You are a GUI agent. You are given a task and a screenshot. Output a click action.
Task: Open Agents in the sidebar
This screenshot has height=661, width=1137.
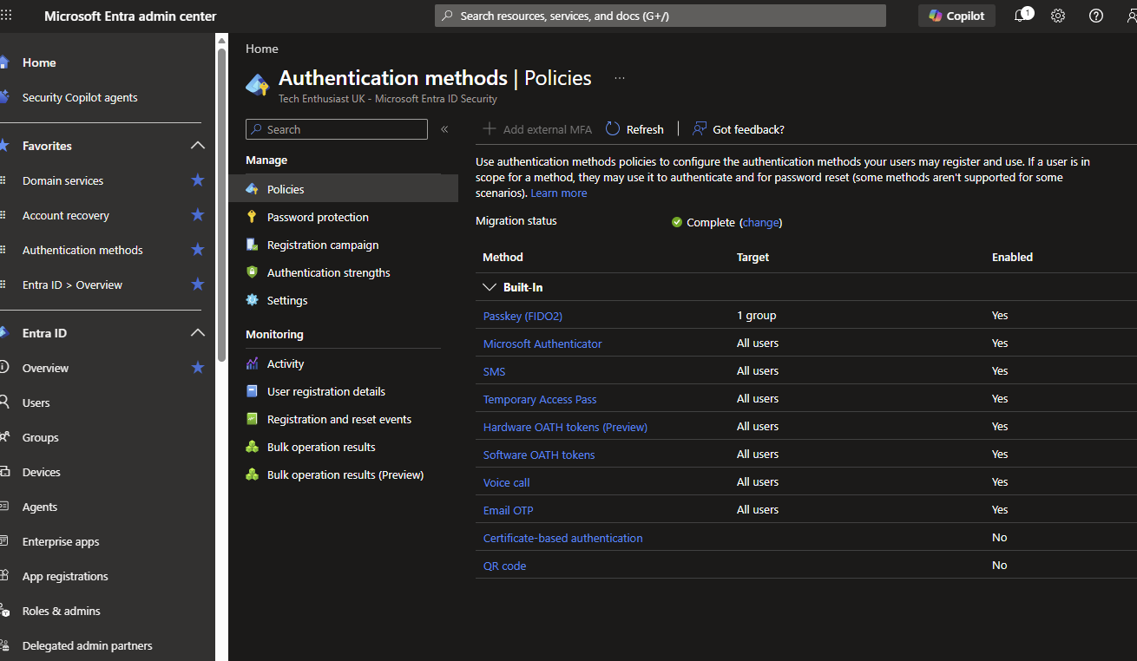pos(40,507)
